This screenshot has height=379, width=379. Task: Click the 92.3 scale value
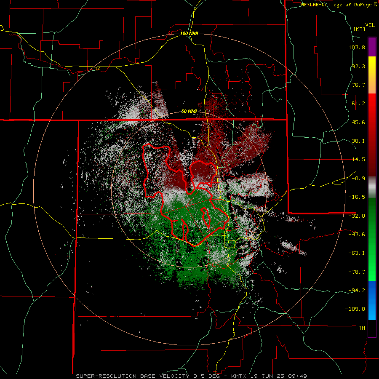[x=358, y=66]
